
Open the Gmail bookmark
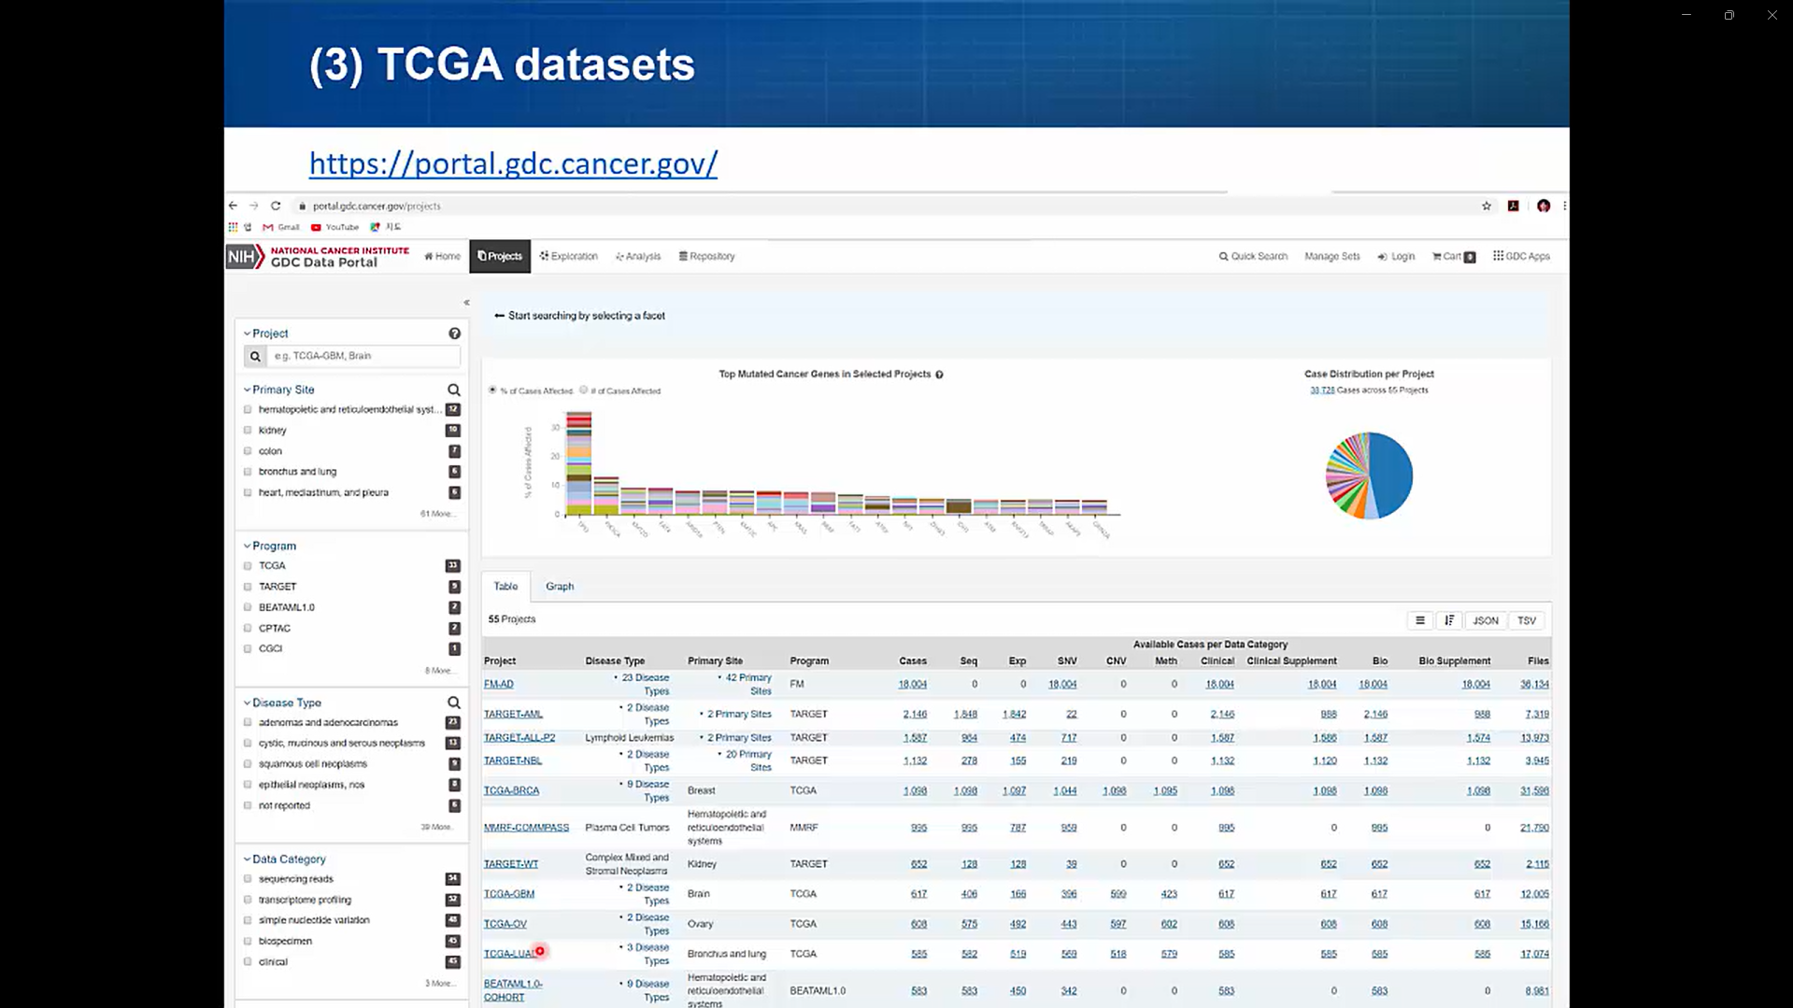[281, 227]
